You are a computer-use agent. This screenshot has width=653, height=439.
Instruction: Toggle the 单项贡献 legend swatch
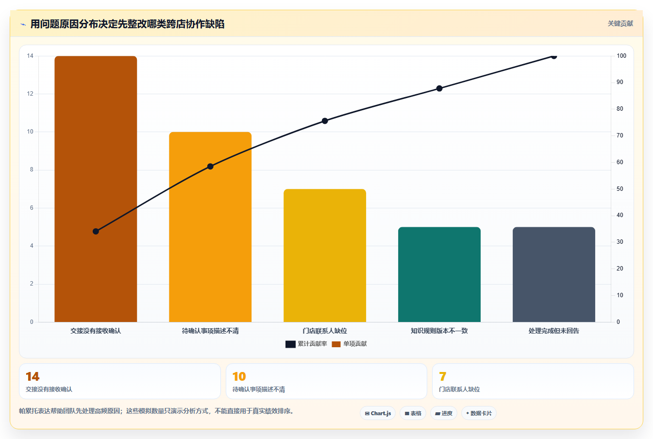point(336,344)
